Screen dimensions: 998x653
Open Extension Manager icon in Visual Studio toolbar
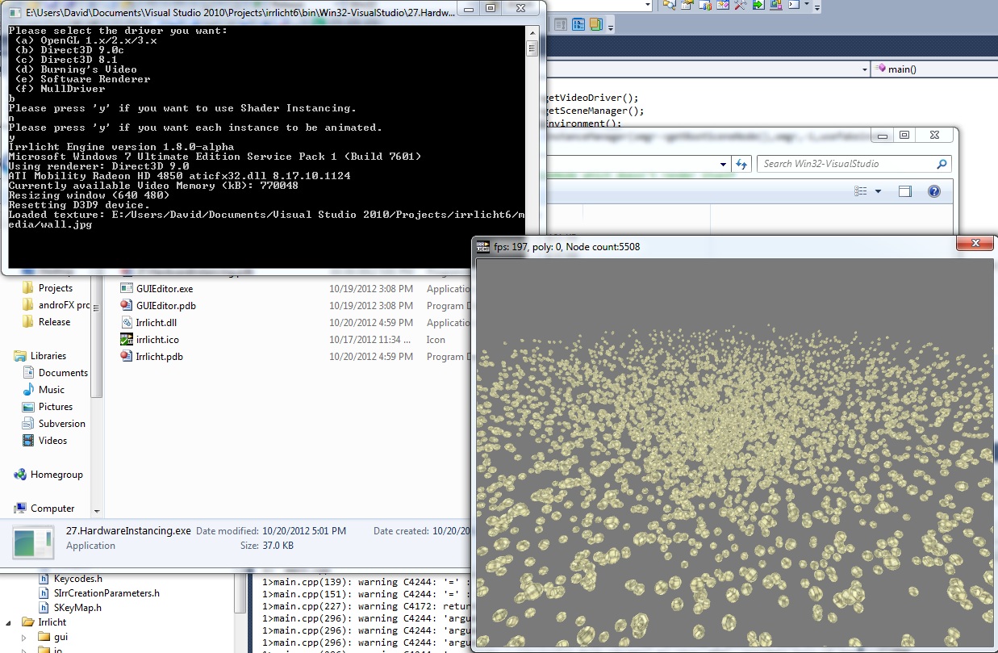click(776, 5)
